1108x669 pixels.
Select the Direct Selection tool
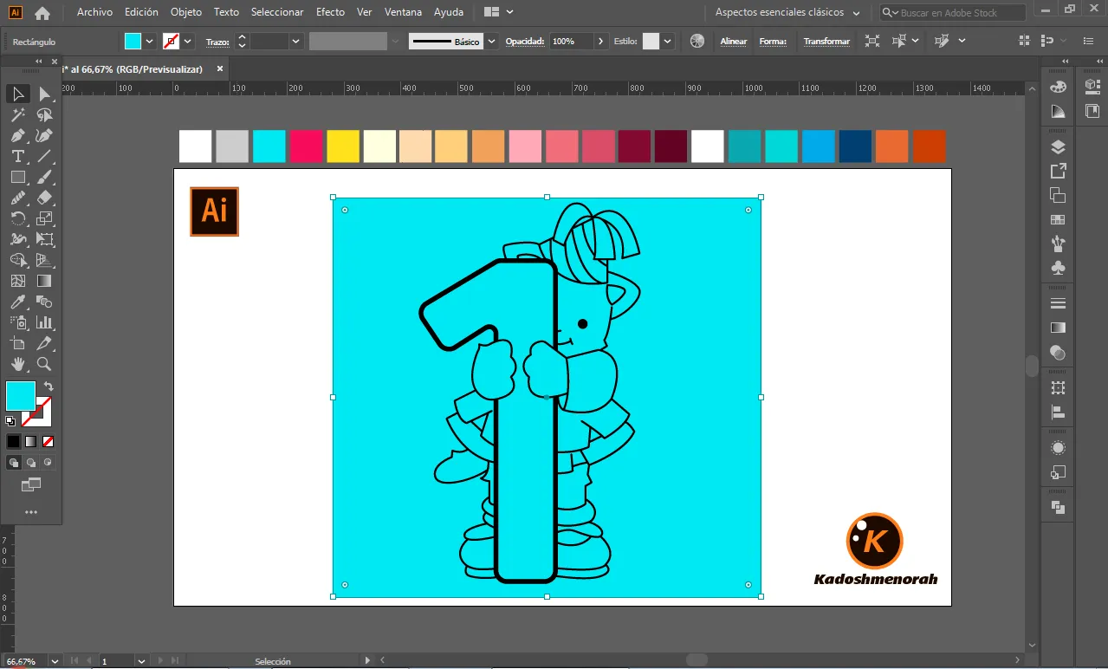pos(44,94)
